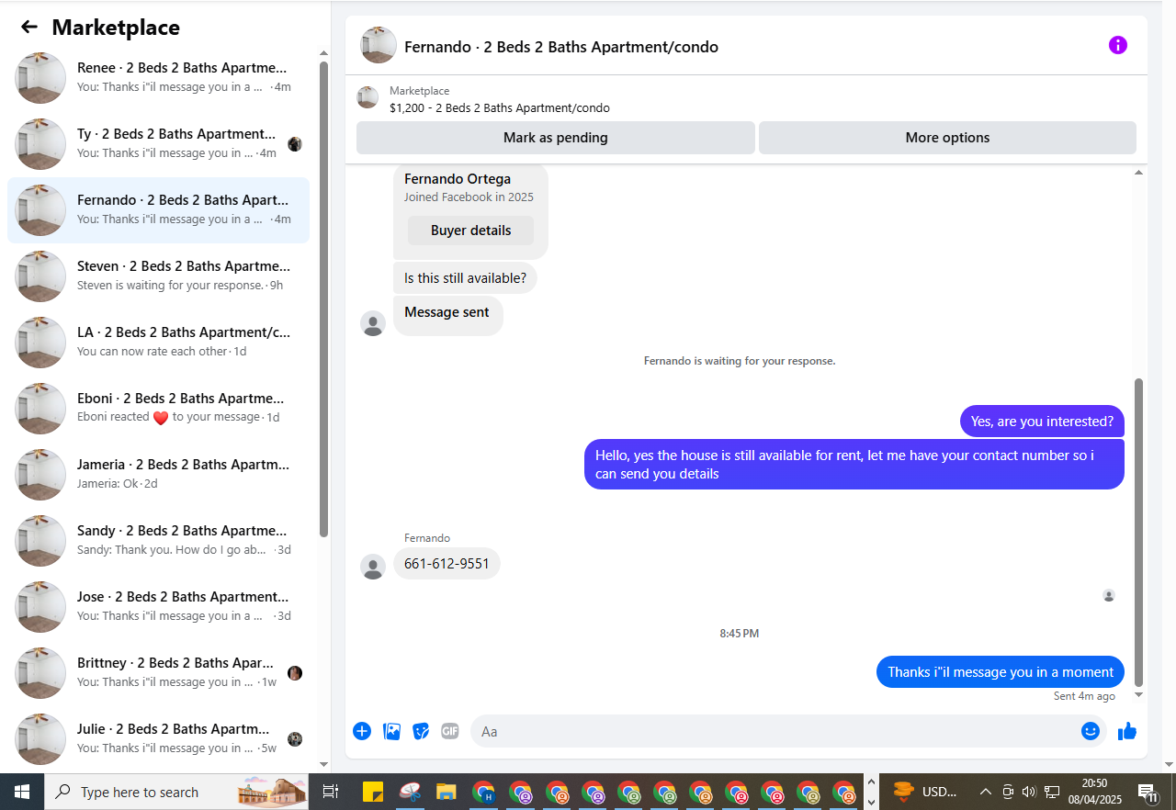
Task: Show next row of taskbar icons
Action: pyautogui.click(x=871, y=802)
